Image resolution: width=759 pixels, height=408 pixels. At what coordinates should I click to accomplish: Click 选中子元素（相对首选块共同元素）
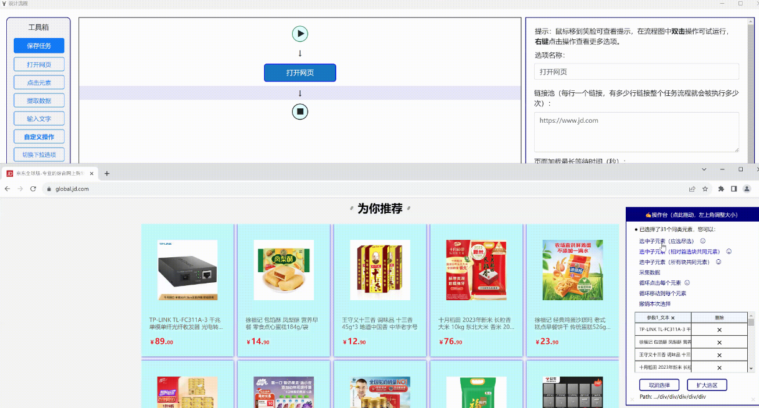679,252
